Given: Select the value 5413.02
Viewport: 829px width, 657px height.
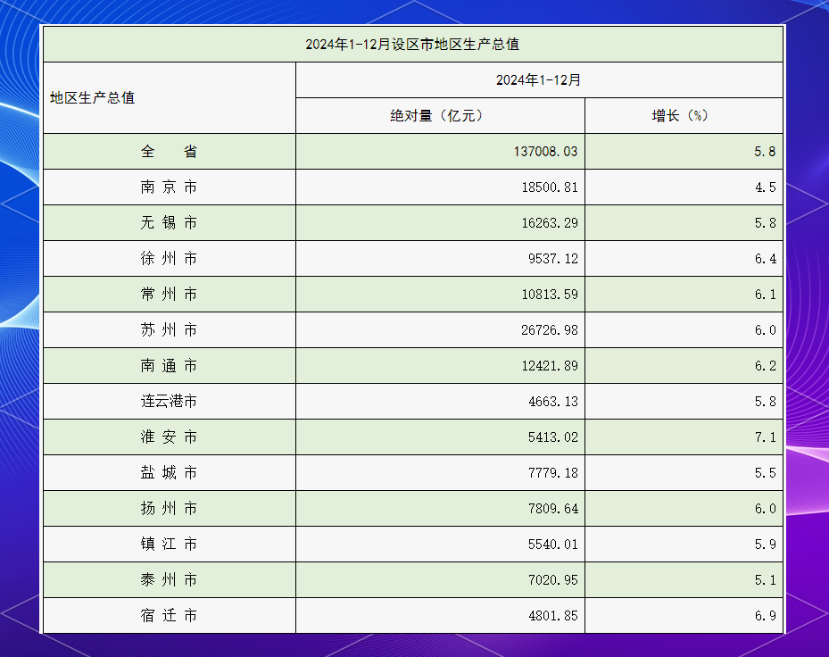Looking at the screenshot, I should pos(553,437).
